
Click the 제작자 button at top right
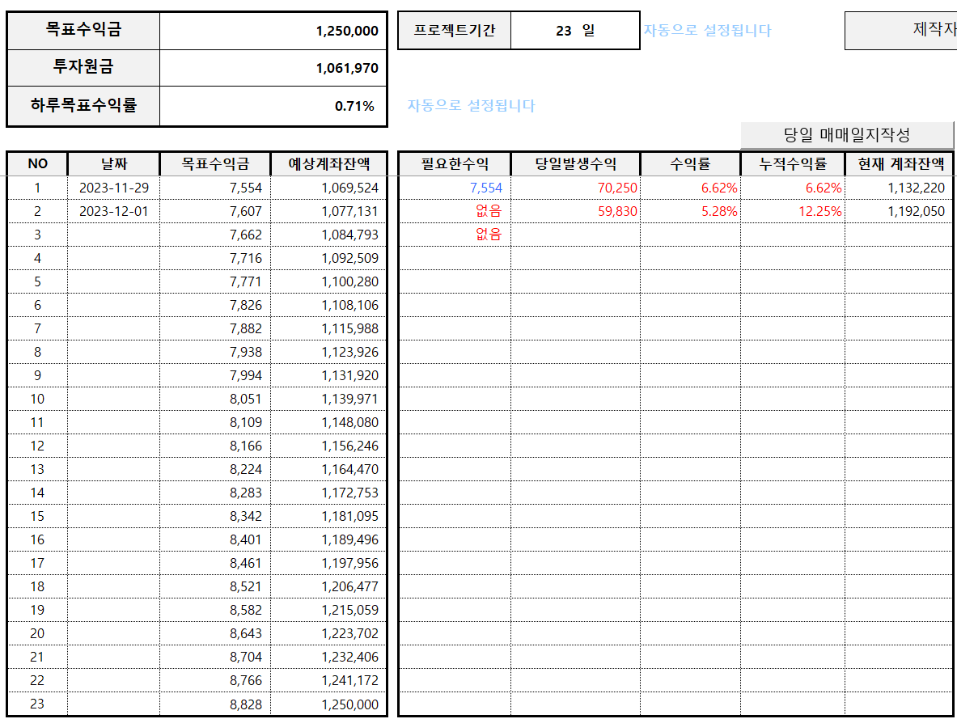[900, 31]
